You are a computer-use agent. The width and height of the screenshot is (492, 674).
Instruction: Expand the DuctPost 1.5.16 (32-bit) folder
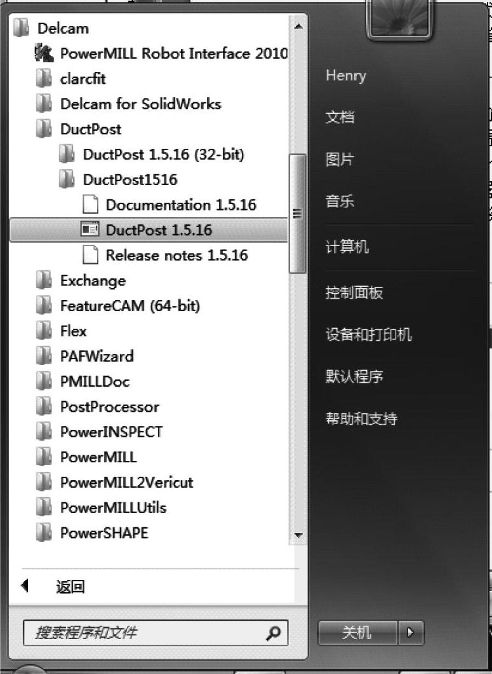point(152,154)
